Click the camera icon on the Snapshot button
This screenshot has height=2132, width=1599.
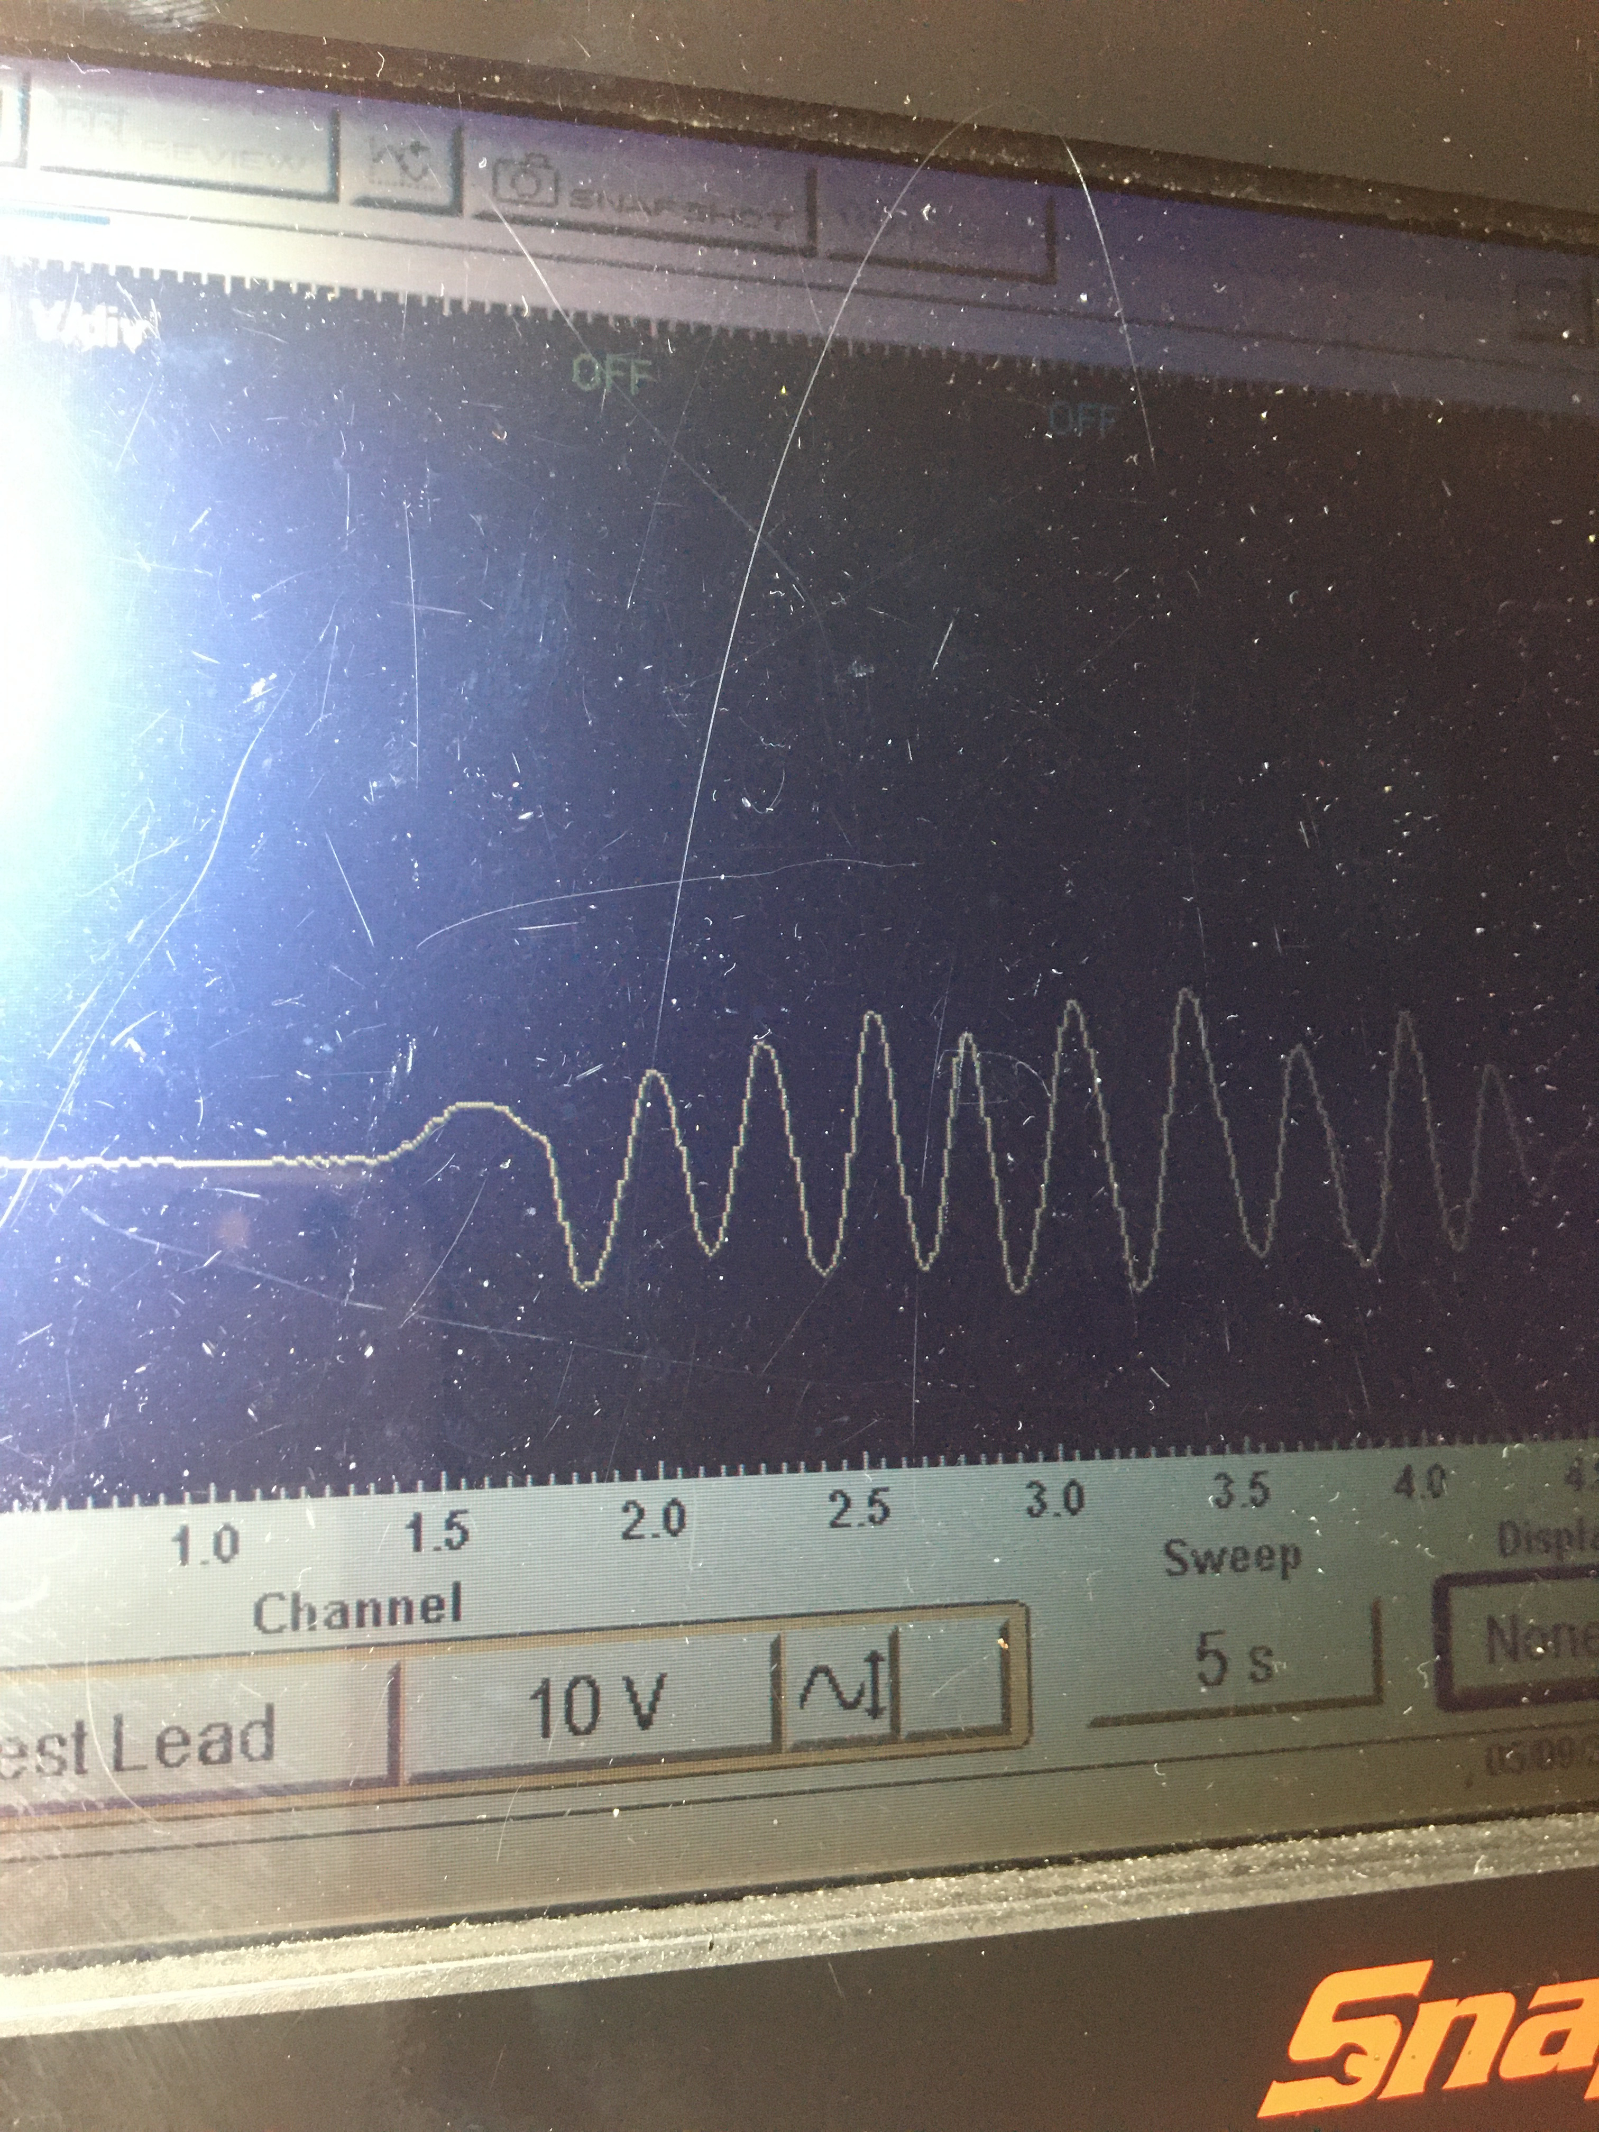pyautogui.click(x=526, y=181)
